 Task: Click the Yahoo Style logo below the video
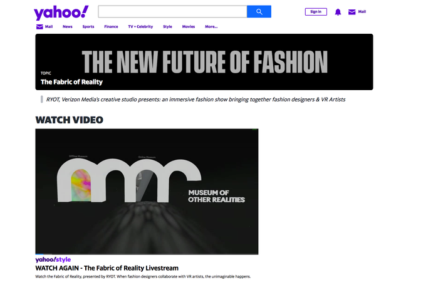(53, 259)
